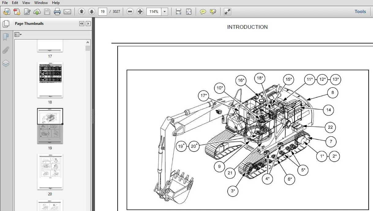Click the "INTRODUCTION" page heading
Image resolution: width=373 pixels, height=211 pixels.
(247, 27)
